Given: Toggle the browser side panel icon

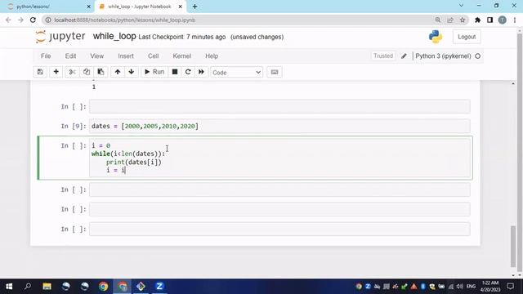Looking at the screenshot, I should coord(489,20).
